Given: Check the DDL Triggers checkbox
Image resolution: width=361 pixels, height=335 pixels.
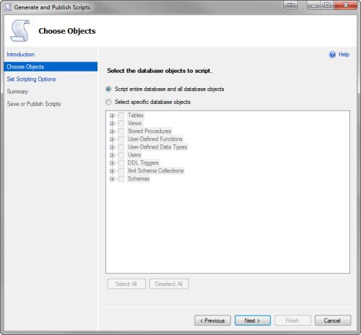Looking at the screenshot, I should pyautogui.click(x=121, y=162).
